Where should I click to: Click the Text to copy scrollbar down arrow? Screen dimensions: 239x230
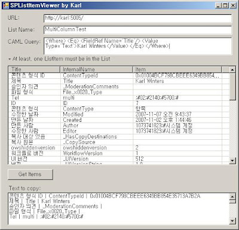[x=232, y=220]
